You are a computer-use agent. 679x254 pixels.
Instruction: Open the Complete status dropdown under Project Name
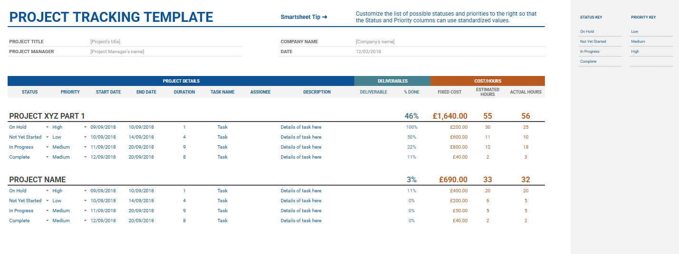click(x=47, y=221)
